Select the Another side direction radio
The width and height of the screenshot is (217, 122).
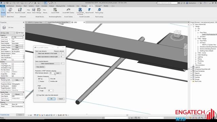pos(49,81)
